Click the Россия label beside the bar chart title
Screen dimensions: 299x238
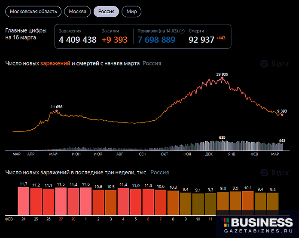coord(159,173)
